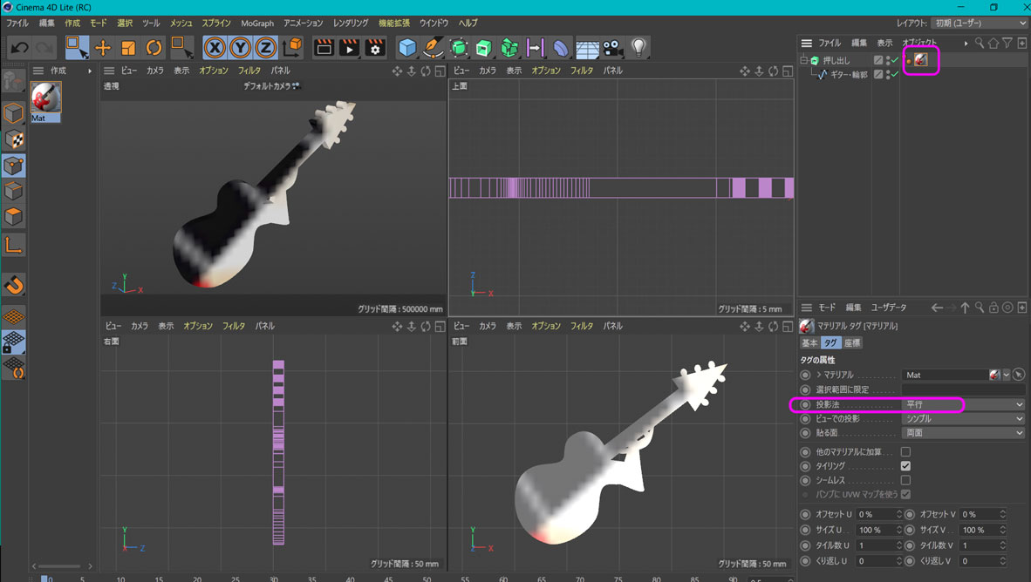
Task: Click the Mat material thumbnail
Action: (45, 98)
